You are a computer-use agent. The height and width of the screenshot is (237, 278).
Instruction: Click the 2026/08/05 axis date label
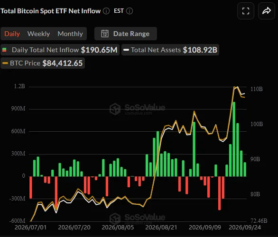tap(118, 227)
